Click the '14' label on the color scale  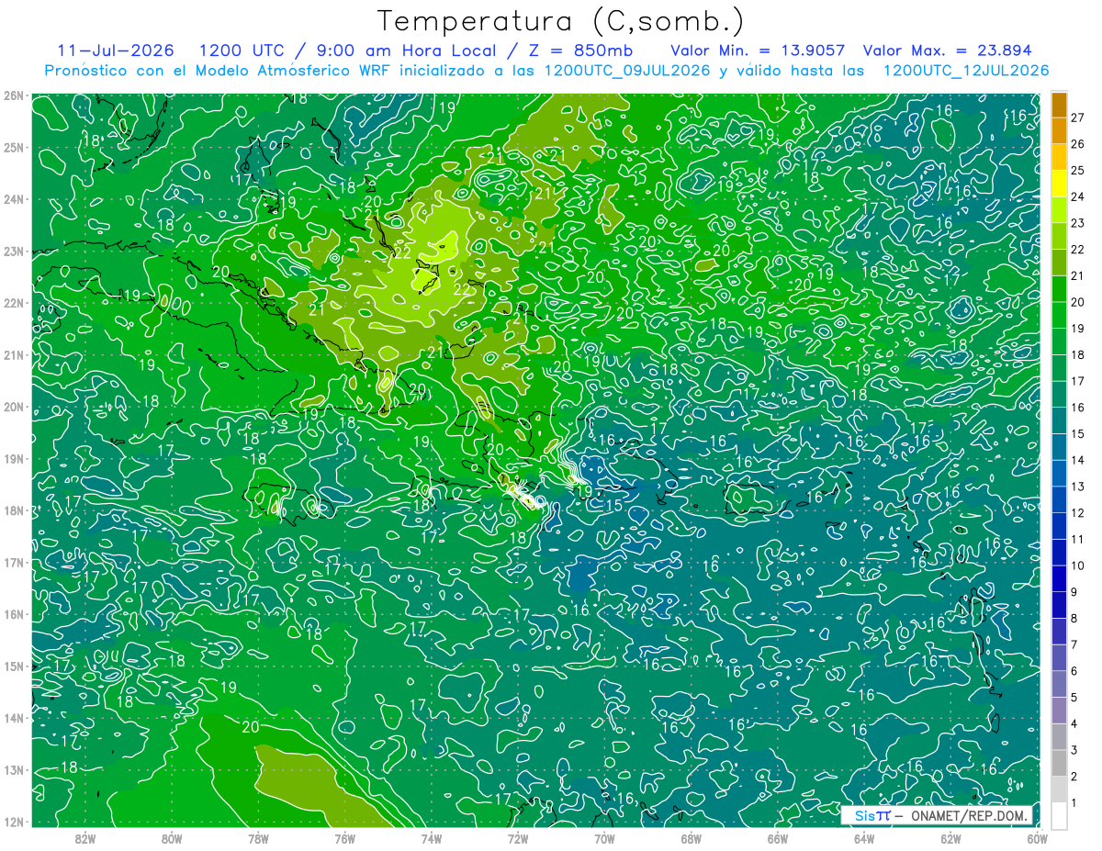coord(1077,460)
